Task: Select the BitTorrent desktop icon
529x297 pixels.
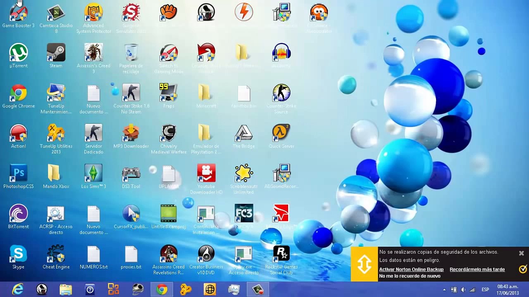Action: 19,217
